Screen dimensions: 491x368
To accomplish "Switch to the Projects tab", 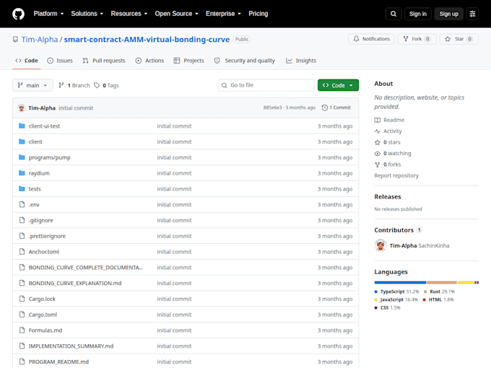I will coord(189,61).
